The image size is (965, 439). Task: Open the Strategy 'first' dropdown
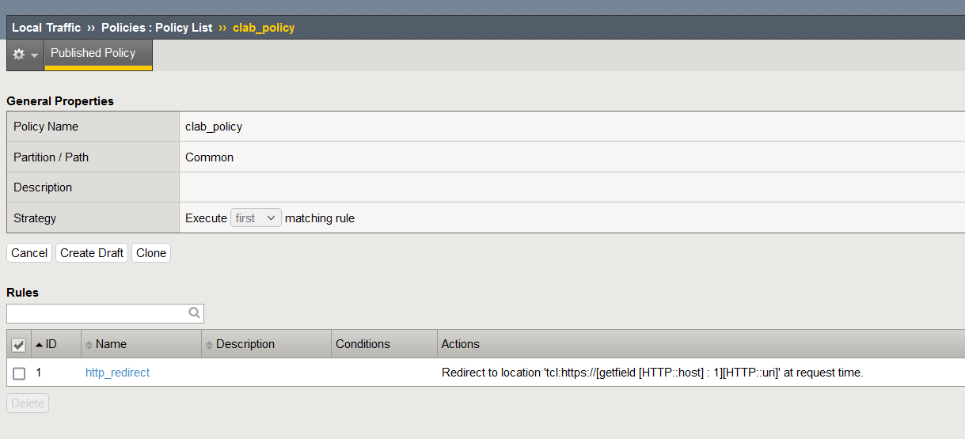(x=256, y=218)
